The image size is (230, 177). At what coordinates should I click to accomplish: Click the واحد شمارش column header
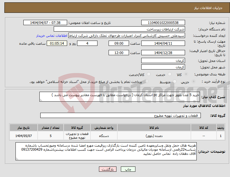pos(104,128)
